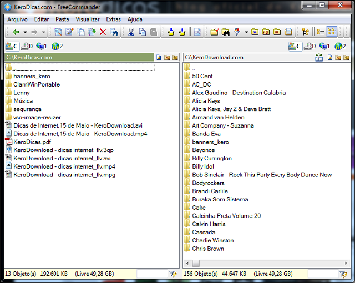Image resolution: width=355 pixels, height=283 pixels.
Task: Click right pane horizontal scrollbar thumb
Action: pyautogui.click(x=196, y=264)
